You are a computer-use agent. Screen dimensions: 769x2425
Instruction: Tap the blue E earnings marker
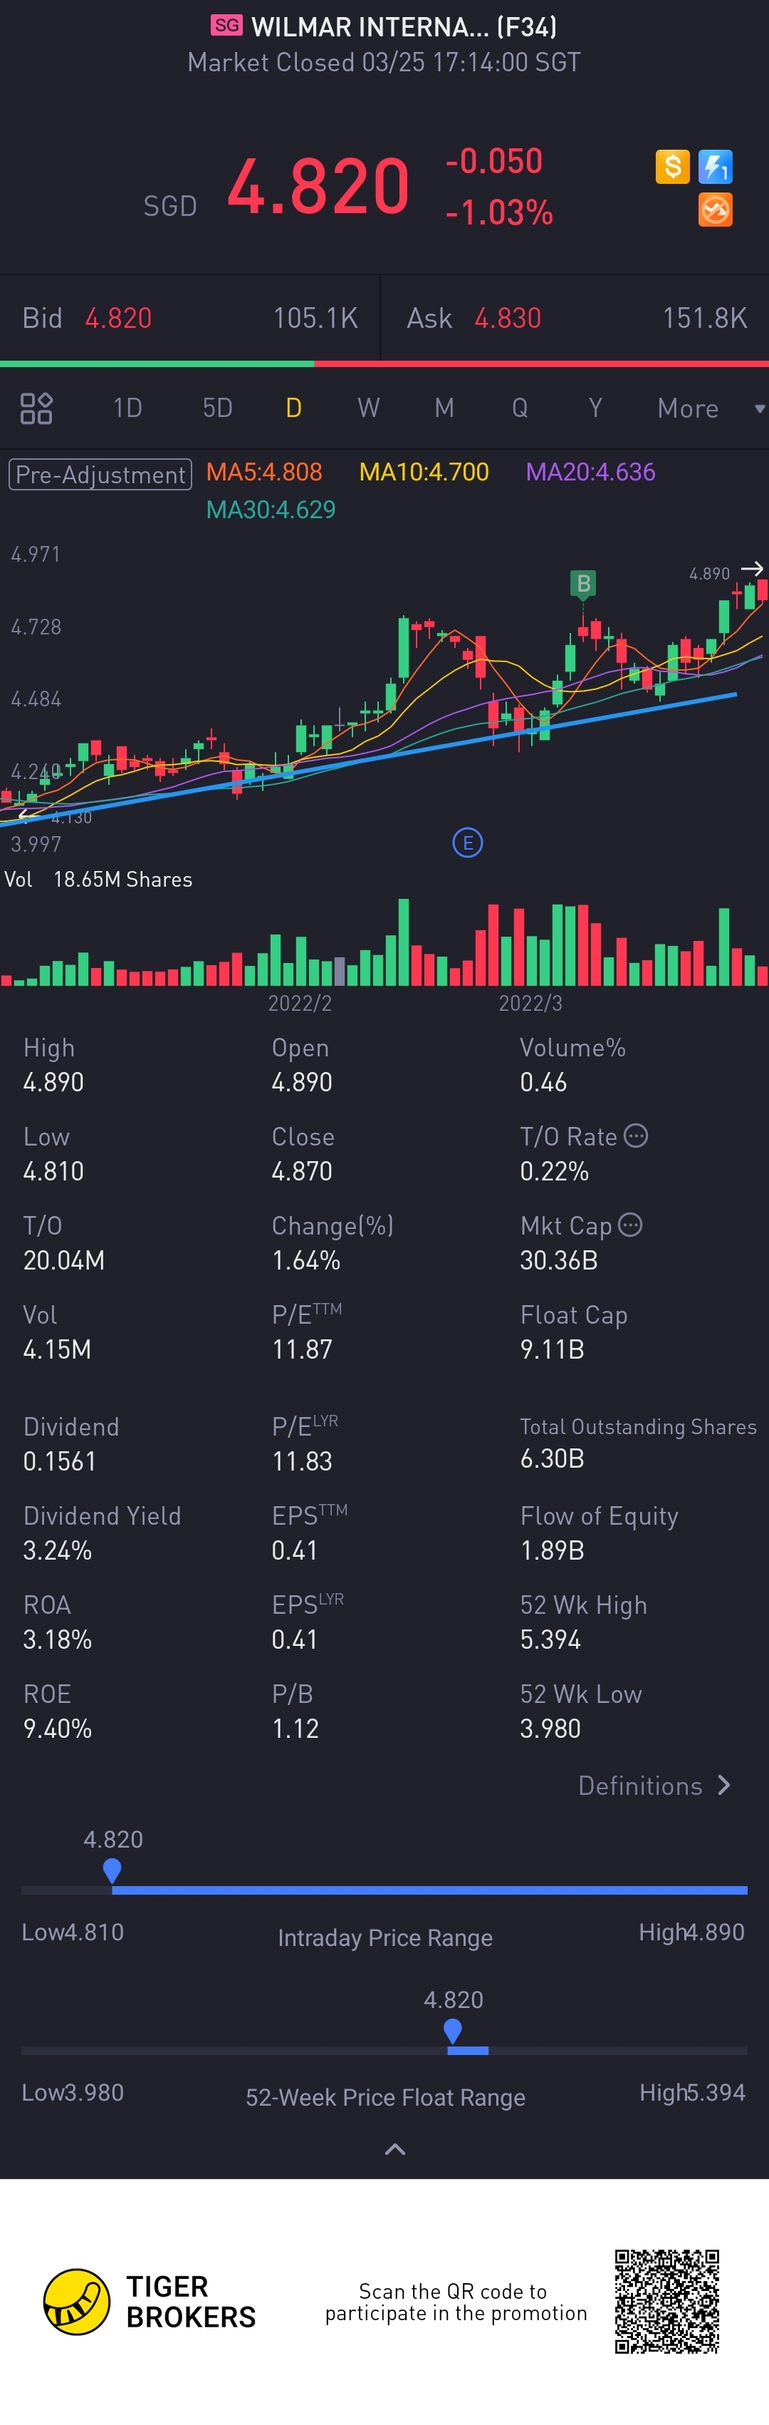tap(467, 843)
